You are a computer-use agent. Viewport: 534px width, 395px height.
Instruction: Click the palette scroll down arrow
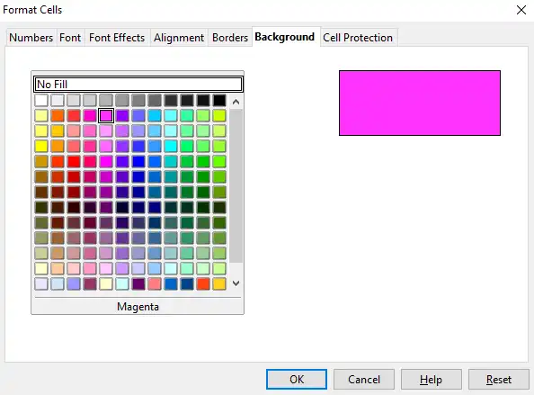236,283
